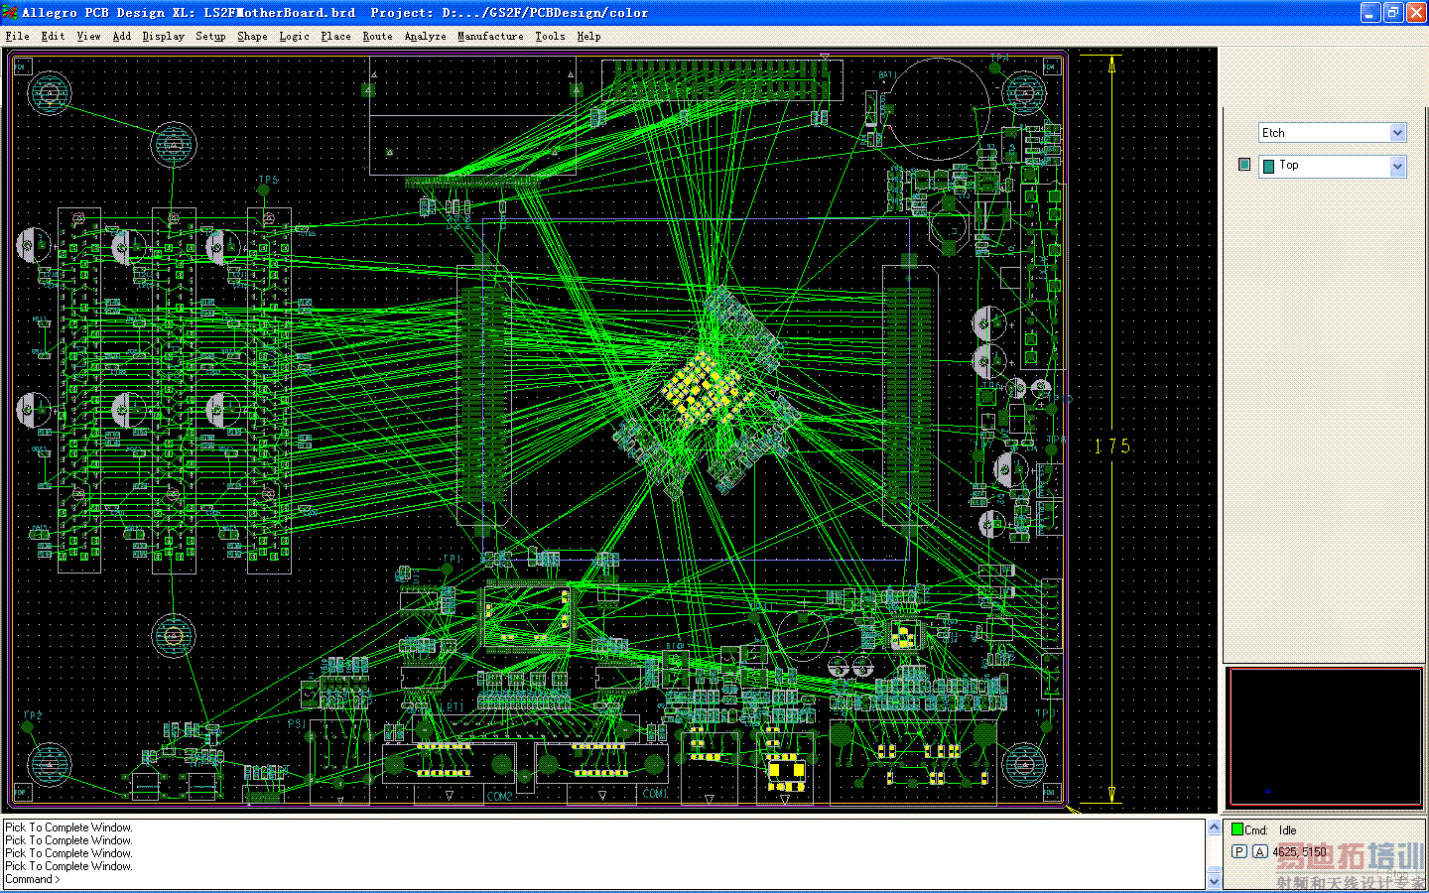
Task: Click inside the black world view window
Action: point(1325,736)
